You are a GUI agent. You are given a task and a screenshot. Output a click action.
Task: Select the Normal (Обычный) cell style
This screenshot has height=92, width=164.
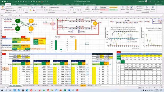tap(104, 7)
